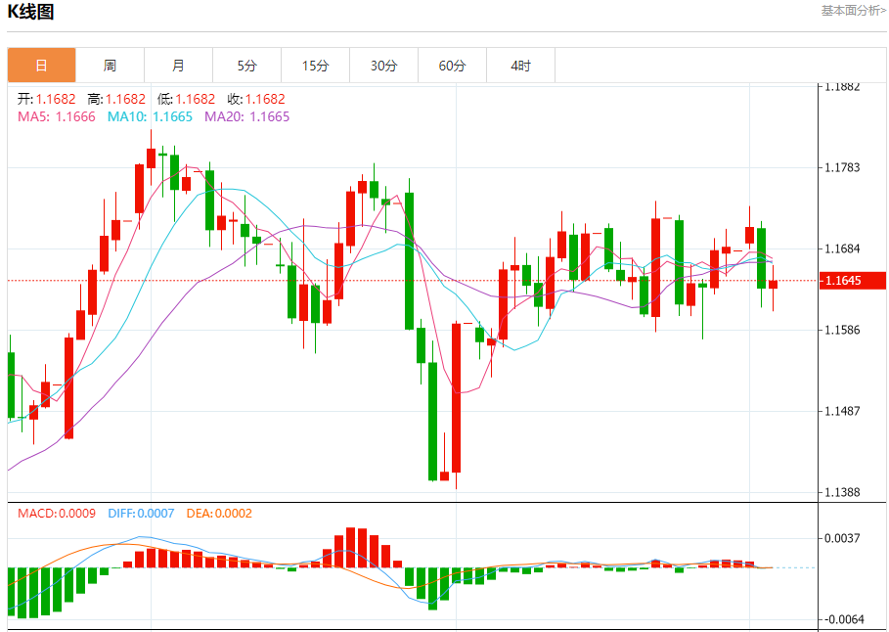Click the 收 closing price value
Image resolution: width=889 pixels, height=632 pixels.
point(256,99)
